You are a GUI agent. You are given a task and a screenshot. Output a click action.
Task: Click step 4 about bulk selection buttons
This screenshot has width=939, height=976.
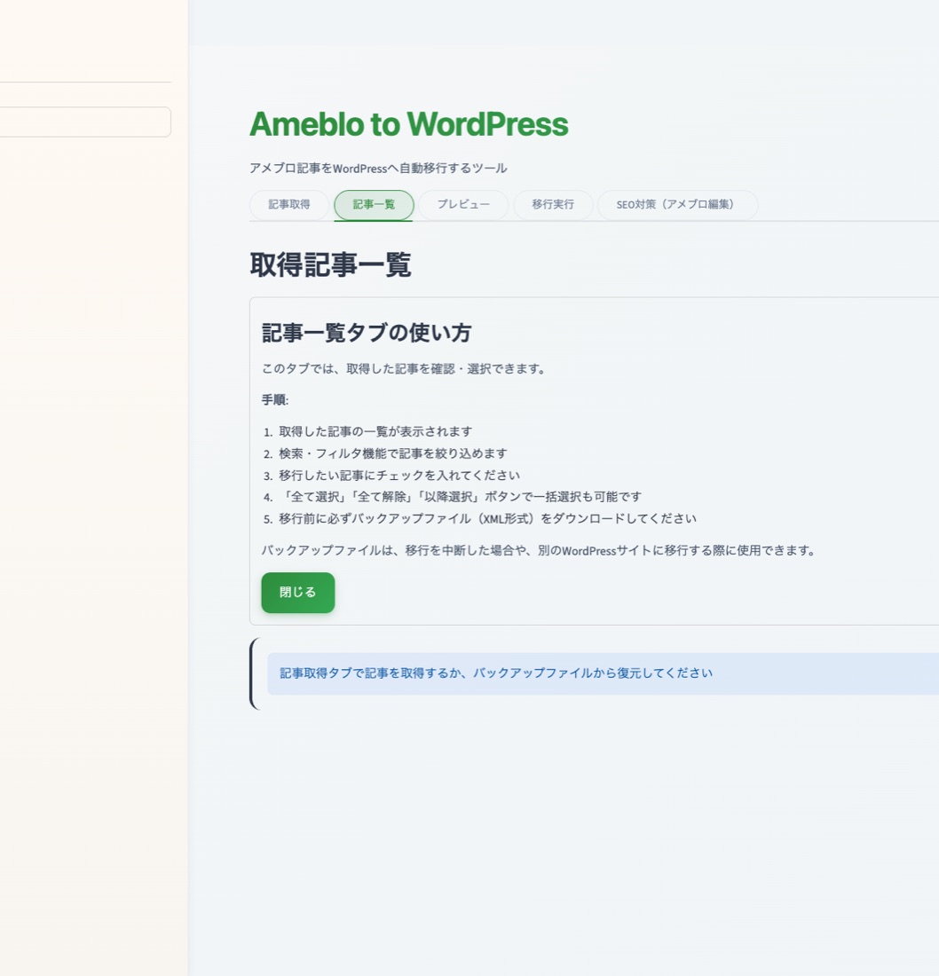coord(460,497)
